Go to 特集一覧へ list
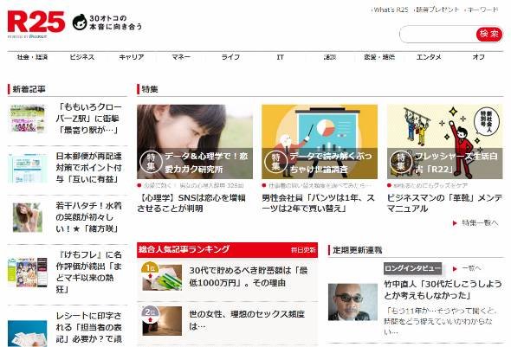This screenshot has height=347, width=511. click(480, 223)
